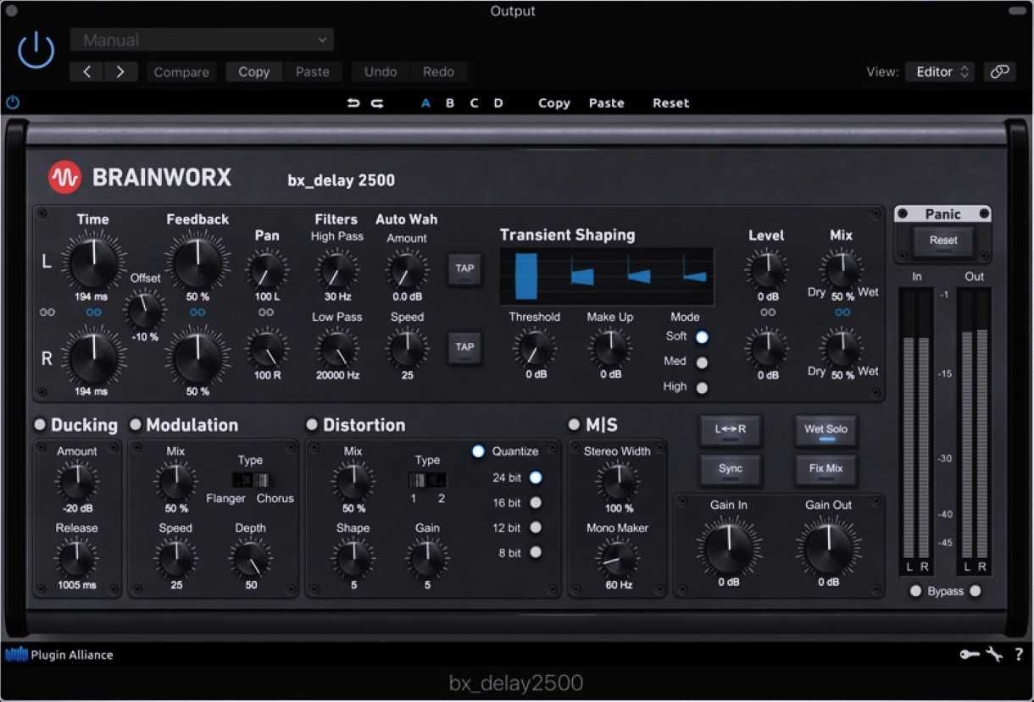Select 24 bit quantize depth
The width and height of the screenshot is (1034, 702).
[x=536, y=478]
